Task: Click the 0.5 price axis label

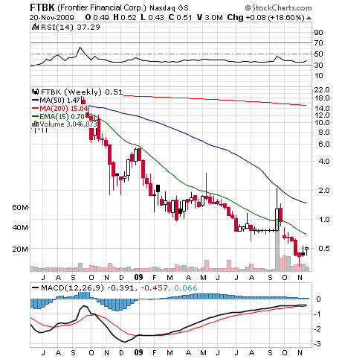Action: point(324,248)
